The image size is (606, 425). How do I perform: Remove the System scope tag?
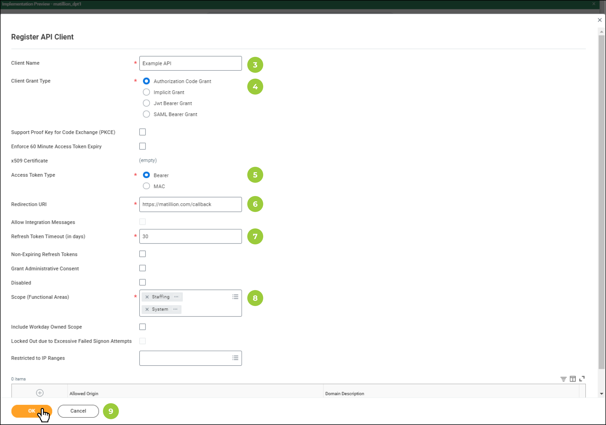147,309
